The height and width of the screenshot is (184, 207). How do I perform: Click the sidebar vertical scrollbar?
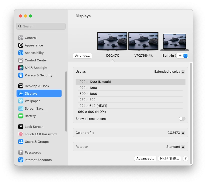tap(66, 101)
